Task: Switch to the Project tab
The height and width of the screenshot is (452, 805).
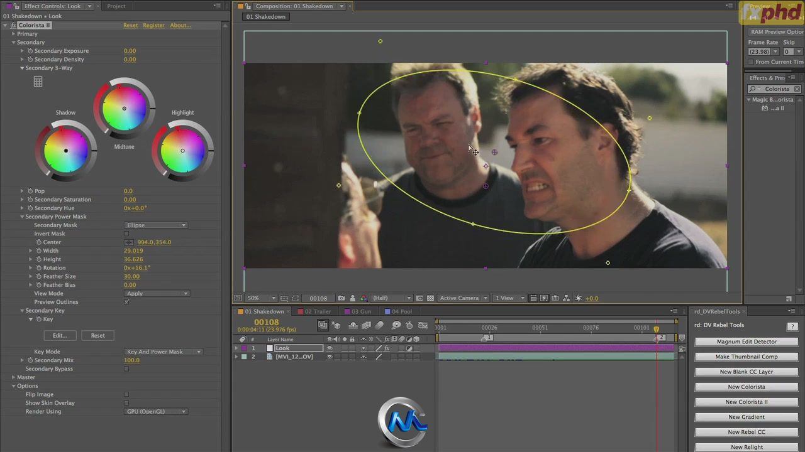Action: click(x=116, y=6)
